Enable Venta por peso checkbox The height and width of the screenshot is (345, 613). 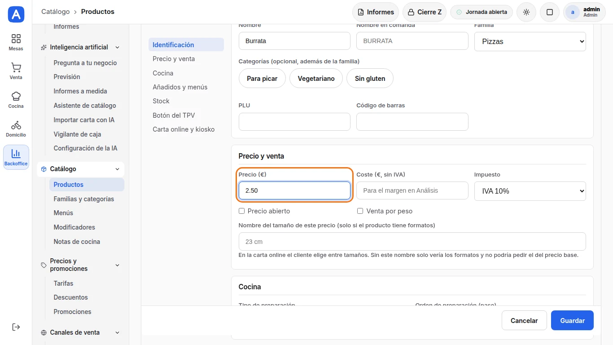point(360,211)
